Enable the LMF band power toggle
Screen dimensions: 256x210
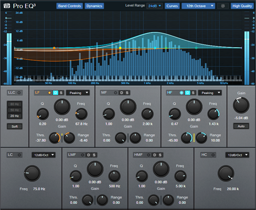coord(82,155)
